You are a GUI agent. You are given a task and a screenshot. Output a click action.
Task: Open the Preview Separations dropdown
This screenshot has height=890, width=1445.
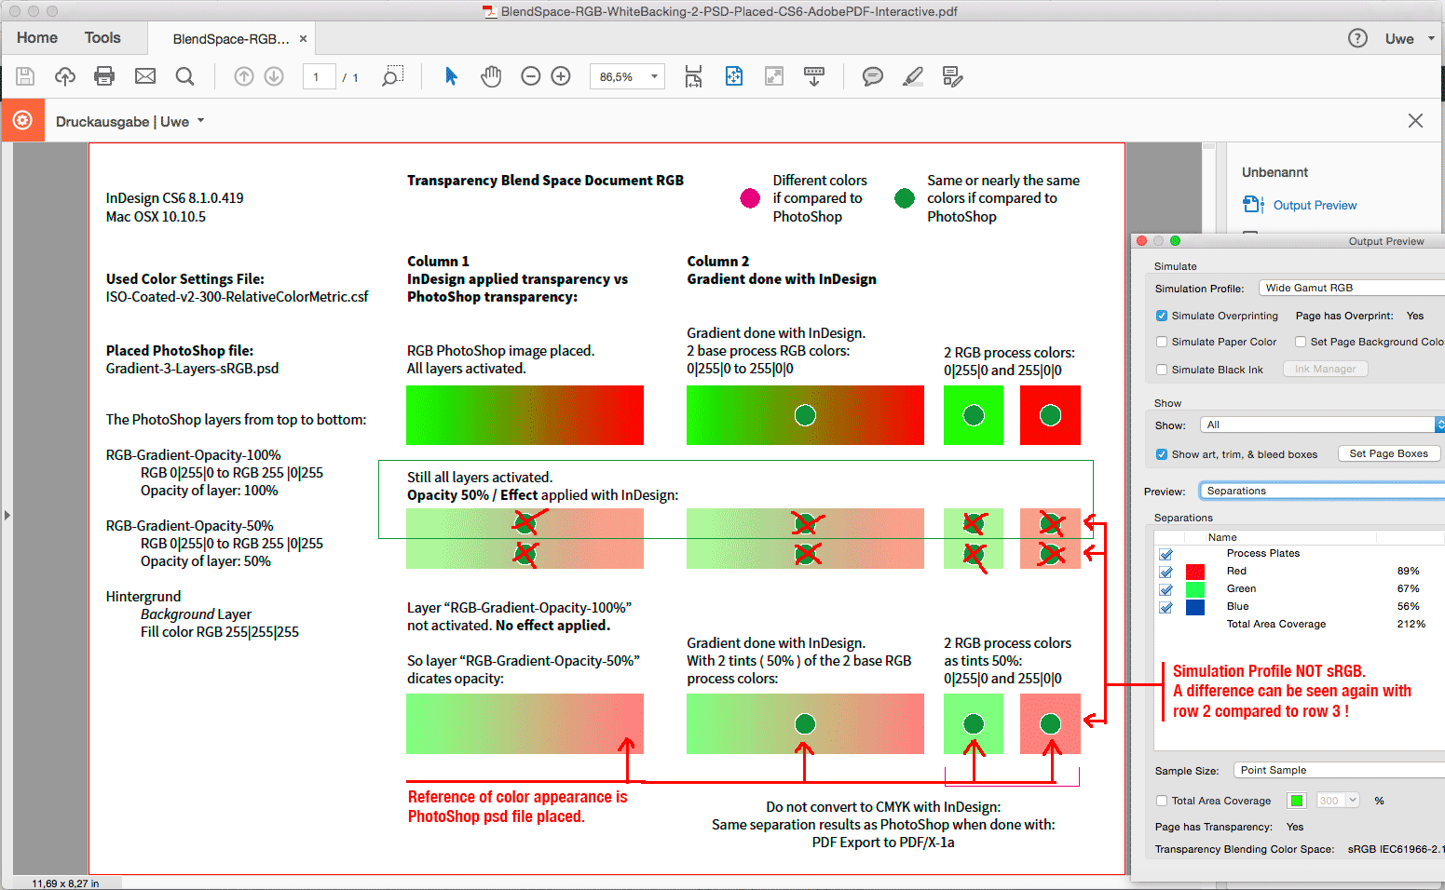(x=1321, y=491)
